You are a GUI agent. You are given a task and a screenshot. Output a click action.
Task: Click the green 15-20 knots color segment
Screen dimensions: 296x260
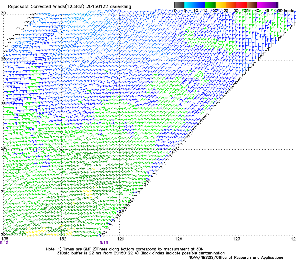tap(210, 5)
